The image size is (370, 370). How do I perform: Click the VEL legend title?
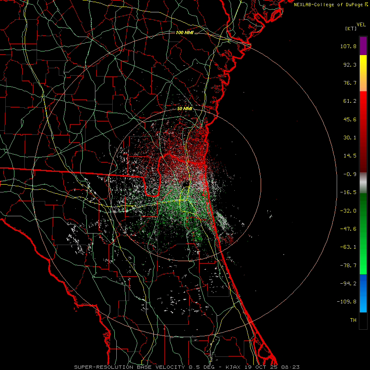pyautogui.click(x=361, y=25)
